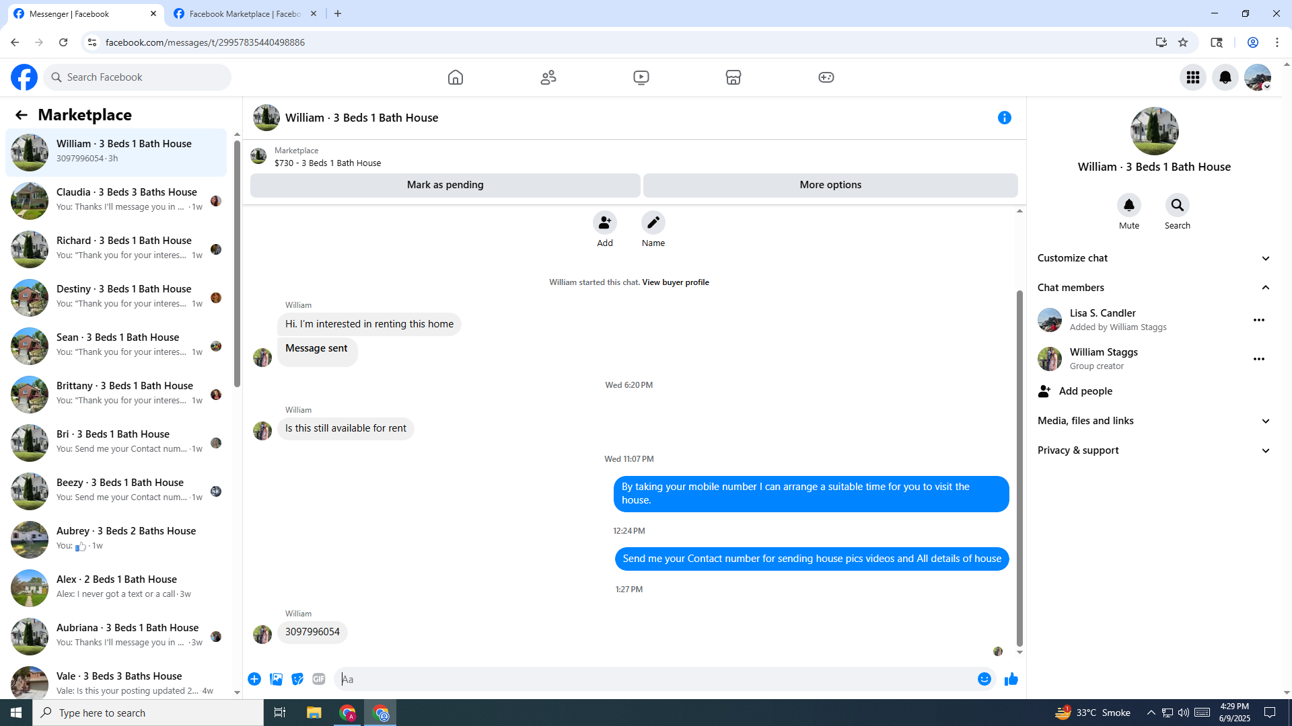Viewport: 1292px width, 726px height.
Task: Choose a GIF with the GIF icon
Action: click(319, 679)
